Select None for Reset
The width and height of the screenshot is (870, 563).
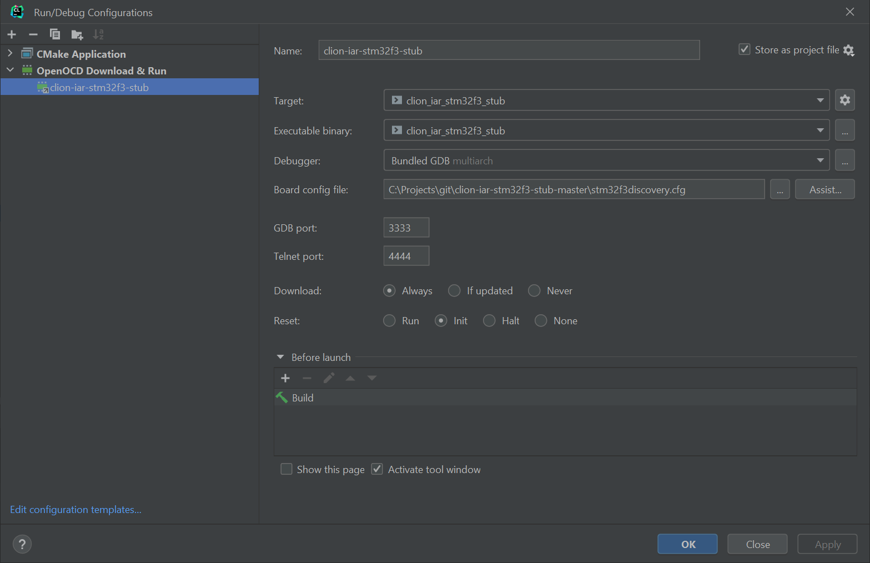click(x=541, y=320)
